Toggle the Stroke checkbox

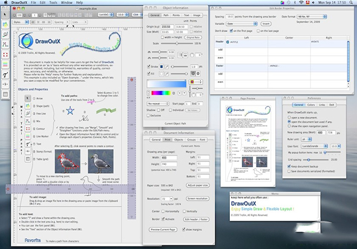point(149,67)
